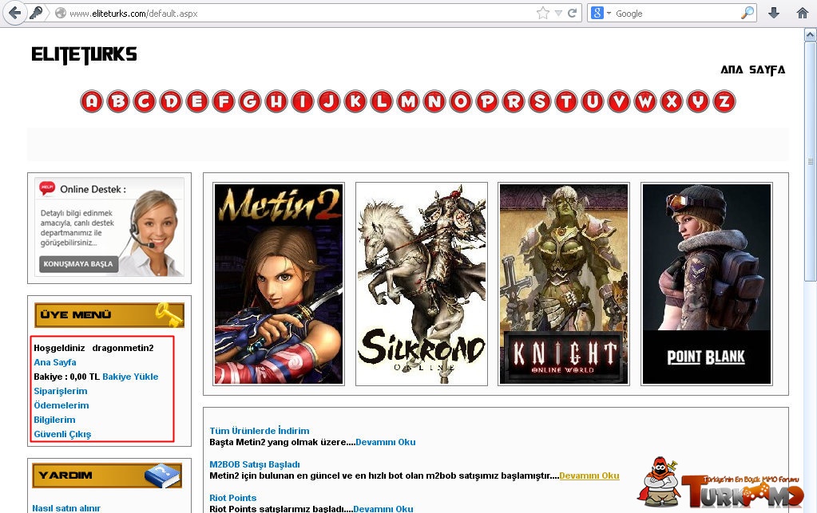Screen dimensions: 817x513
Task: Click the letter N filter icon
Action: [434, 101]
